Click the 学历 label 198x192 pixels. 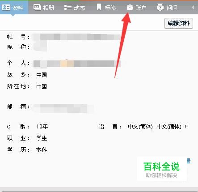pos(18,150)
